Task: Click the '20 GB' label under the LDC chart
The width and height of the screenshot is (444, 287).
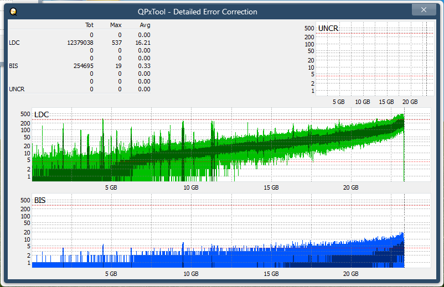Action: point(351,187)
